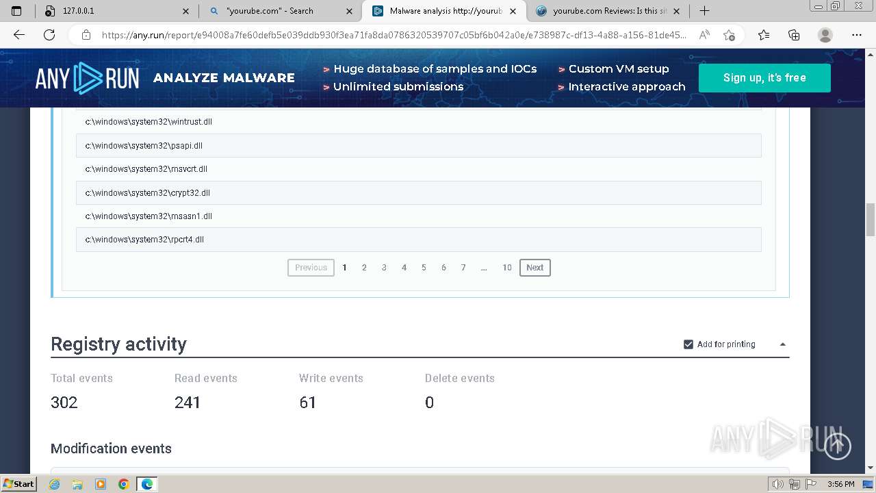The height and width of the screenshot is (493, 876).
Task: Open the Action Center flag icon
Action: (x=810, y=485)
